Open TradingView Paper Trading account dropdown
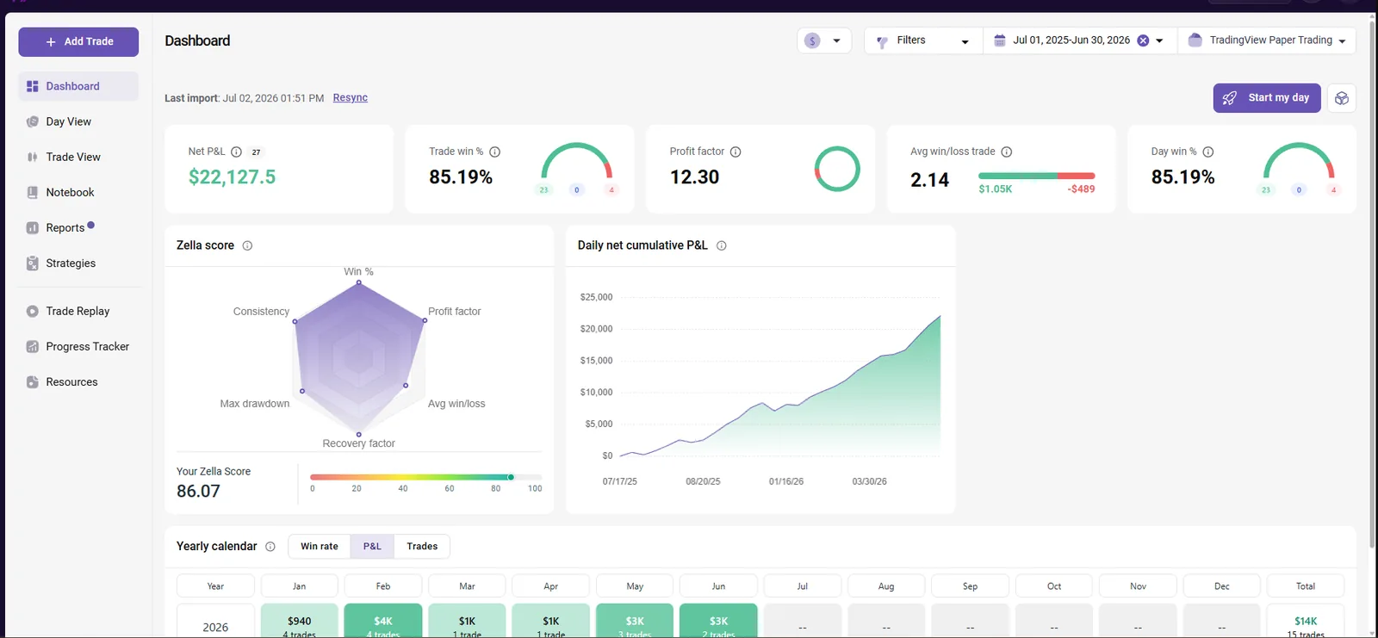Viewport: 1378px width, 638px height. click(x=1267, y=40)
